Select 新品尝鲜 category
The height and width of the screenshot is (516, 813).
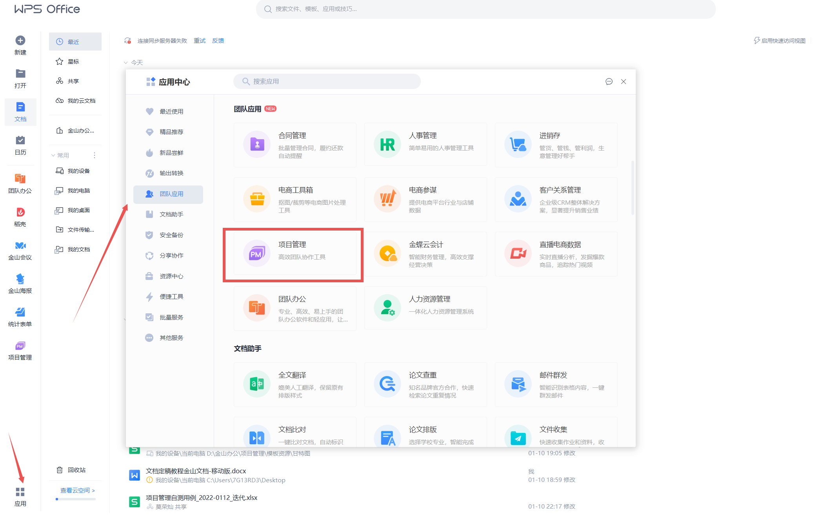point(168,153)
